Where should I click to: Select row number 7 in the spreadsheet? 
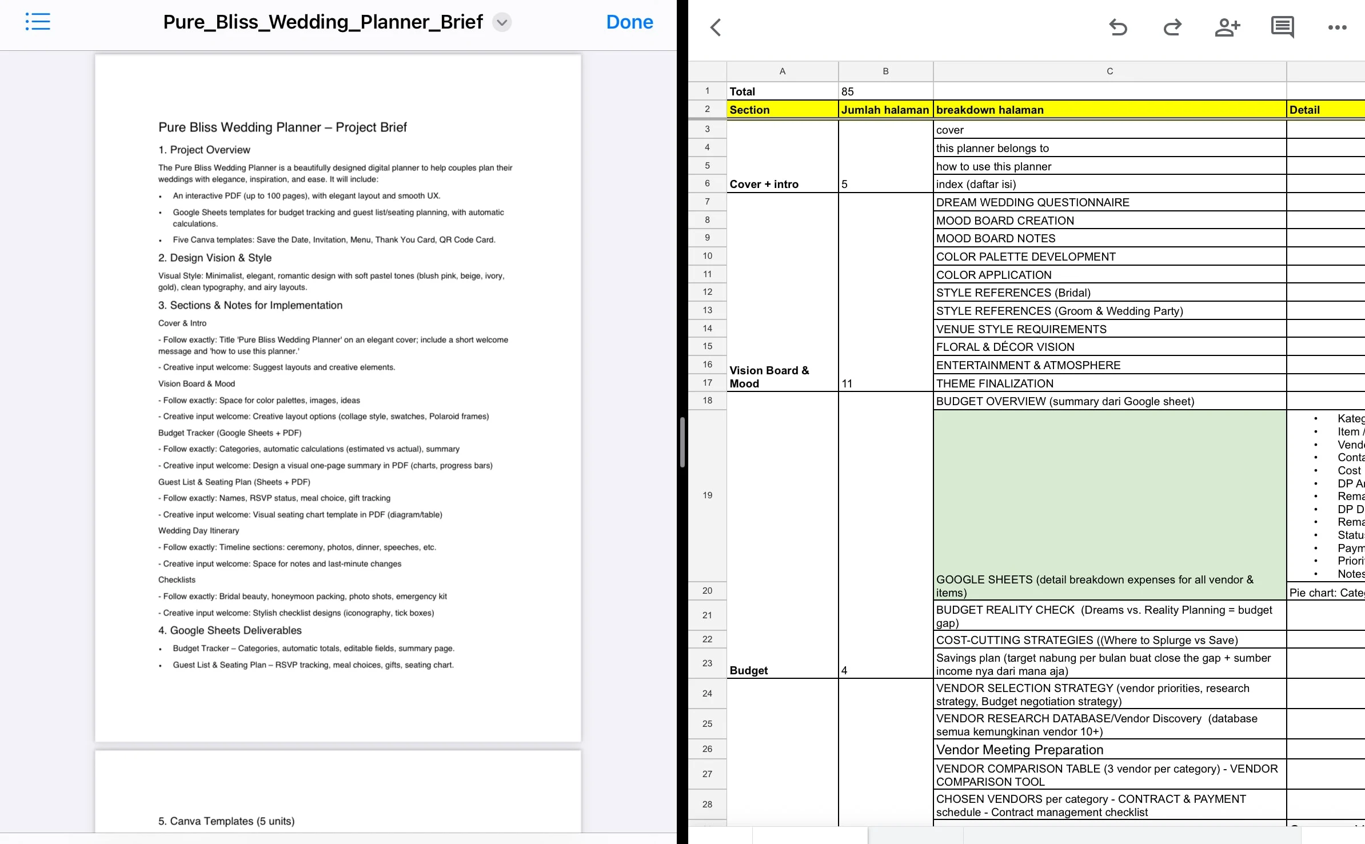pyautogui.click(x=707, y=201)
